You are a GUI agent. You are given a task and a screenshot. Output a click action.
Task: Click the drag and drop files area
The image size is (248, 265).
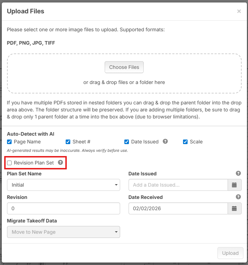(124, 83)
